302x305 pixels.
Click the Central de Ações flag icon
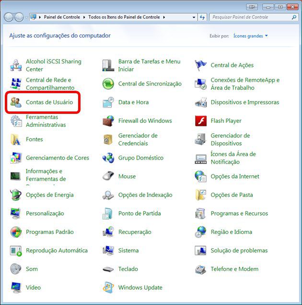[201, 65]
